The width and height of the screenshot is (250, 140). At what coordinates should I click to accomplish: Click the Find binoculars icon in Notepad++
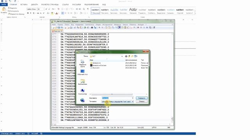92,28
